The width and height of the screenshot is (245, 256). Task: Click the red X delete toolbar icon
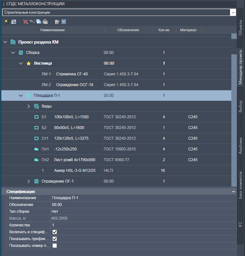tap(25, 22)
